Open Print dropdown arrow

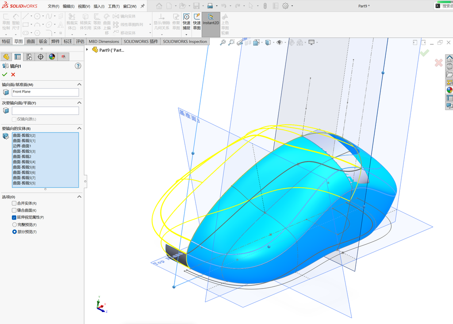coord(217,6)
